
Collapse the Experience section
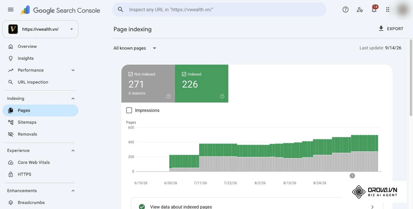(73, 151)
